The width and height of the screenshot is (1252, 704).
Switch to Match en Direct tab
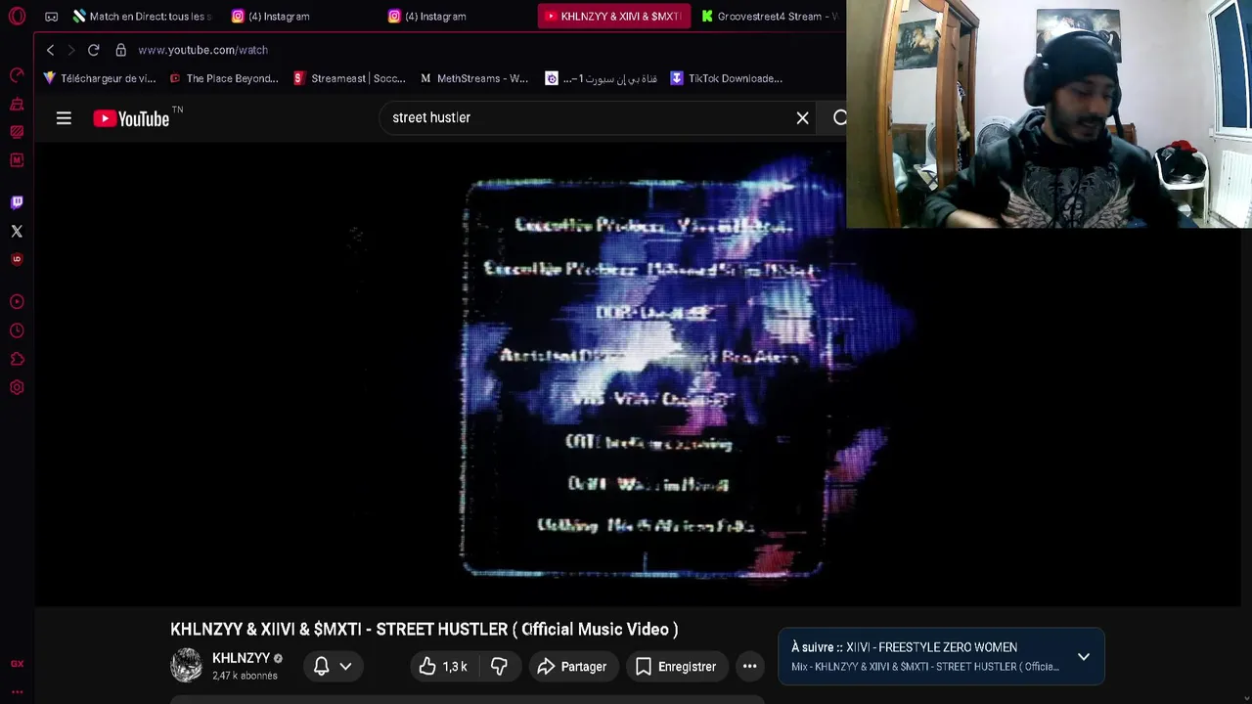click(x=143, y=16)
